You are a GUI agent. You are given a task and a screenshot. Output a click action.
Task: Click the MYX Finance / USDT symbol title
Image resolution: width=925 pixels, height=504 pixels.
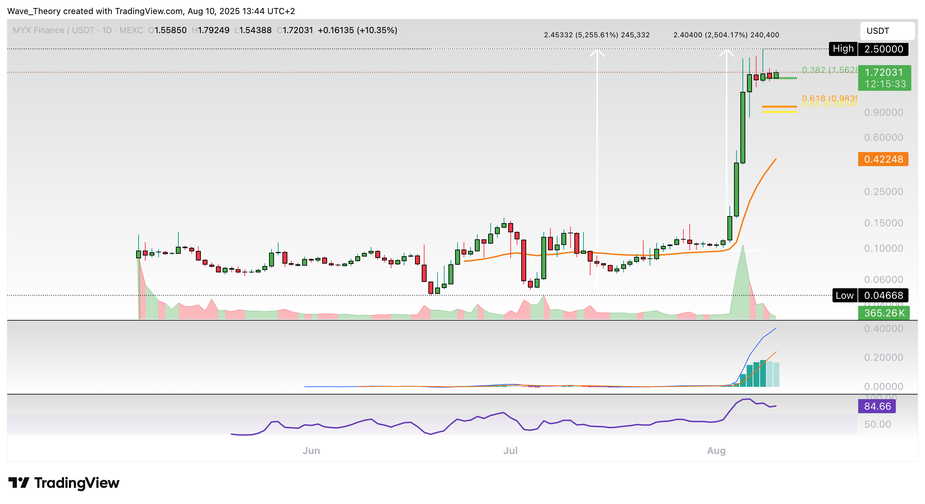click(x=53, y=30)
